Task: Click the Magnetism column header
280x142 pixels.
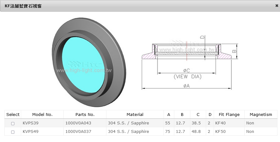Action: (x=260, y=115)
